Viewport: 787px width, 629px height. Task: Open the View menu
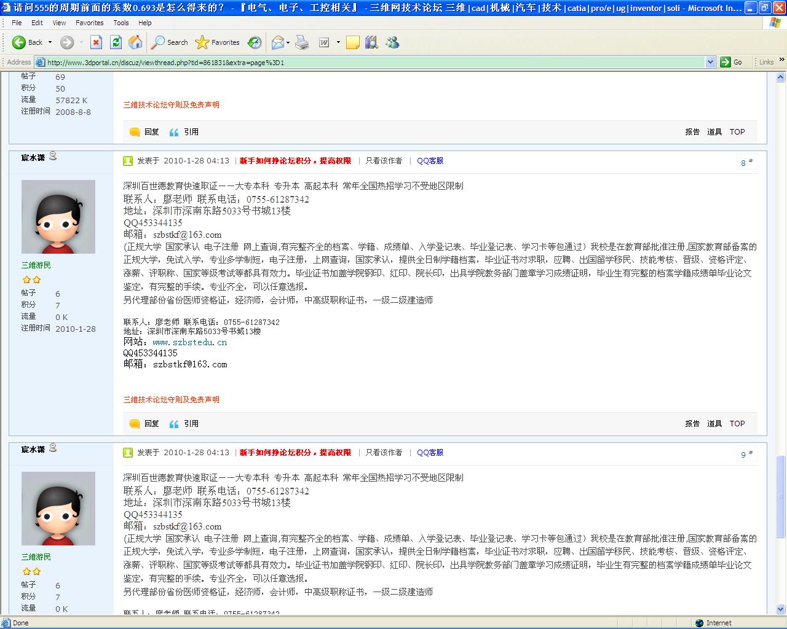[59, 23]
